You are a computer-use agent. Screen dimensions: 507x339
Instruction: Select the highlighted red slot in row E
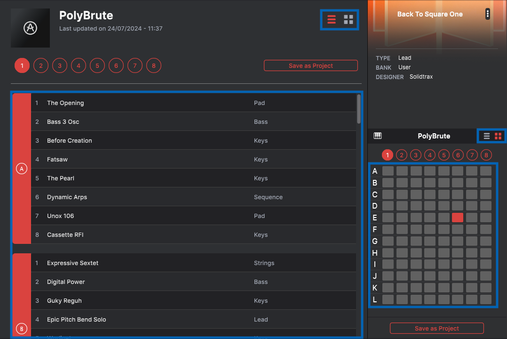coord(458,218)
